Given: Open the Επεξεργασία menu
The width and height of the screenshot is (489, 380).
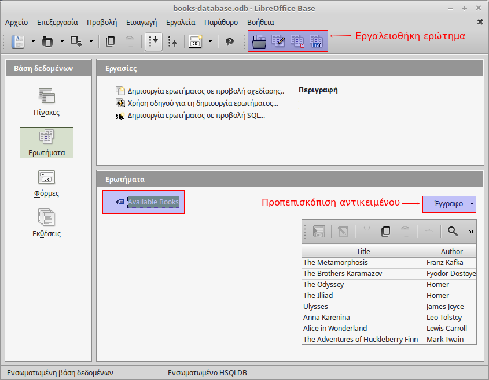Looking at the screenshot, I should 57,23.
